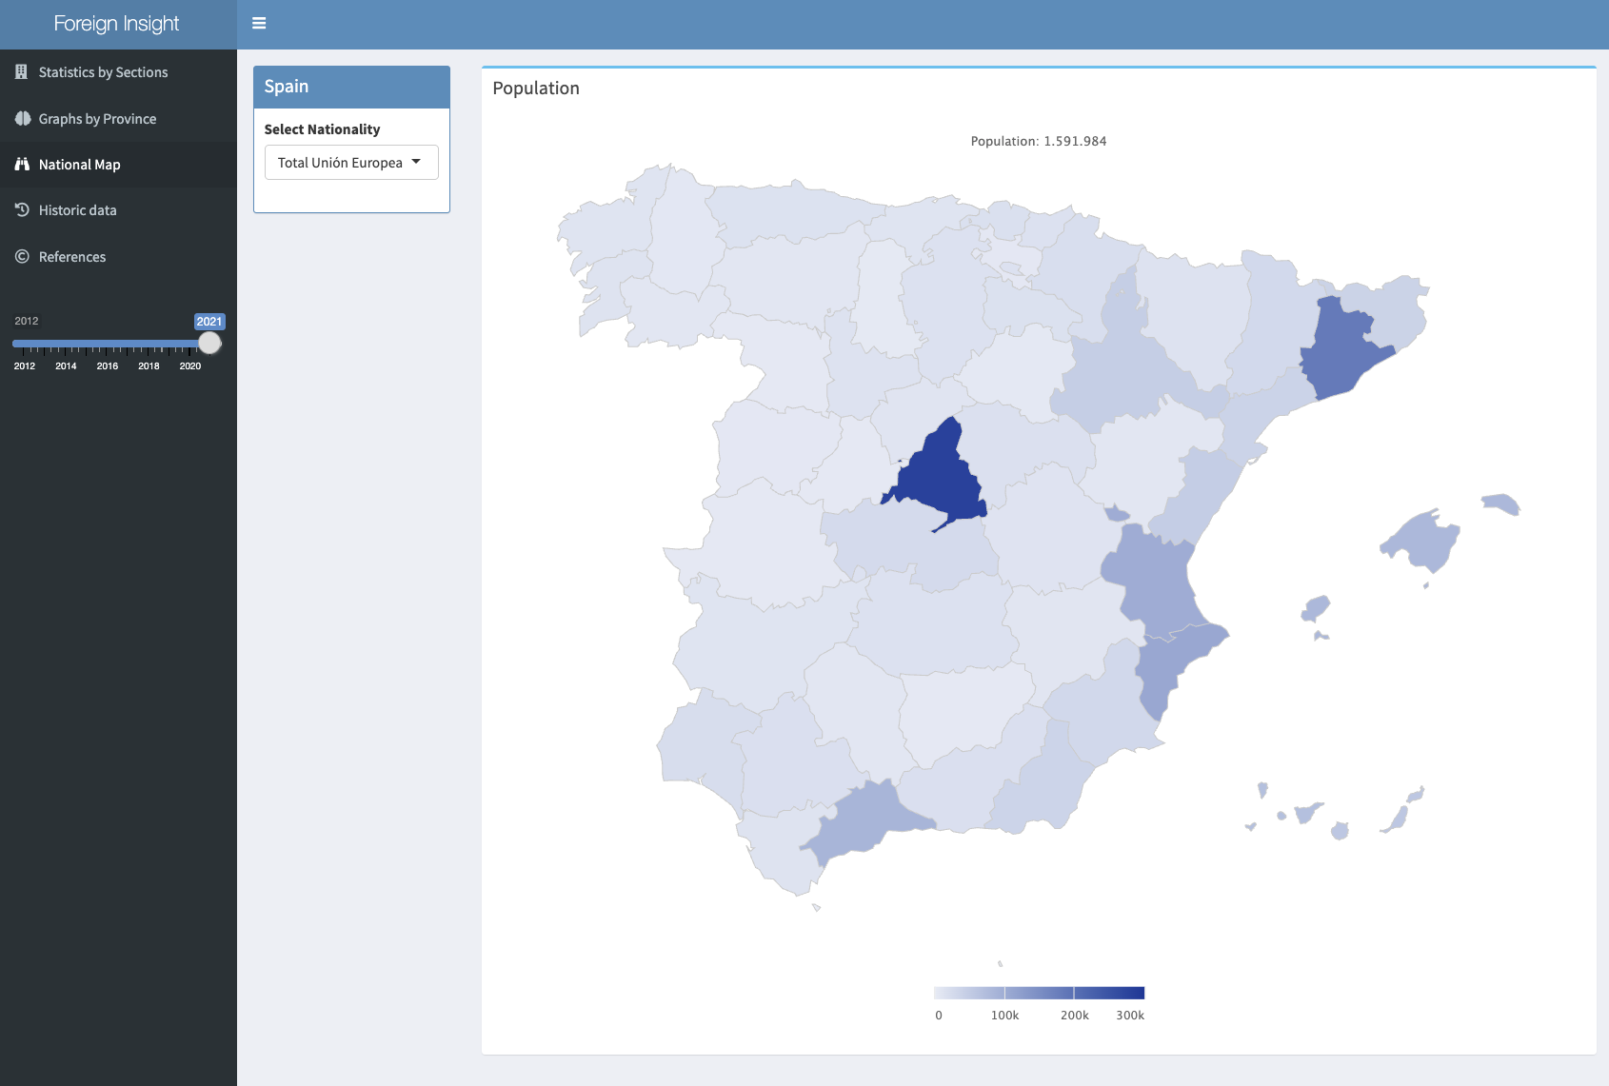Select the National Map menu item
1609x1086 pixels.
point(118,165)
